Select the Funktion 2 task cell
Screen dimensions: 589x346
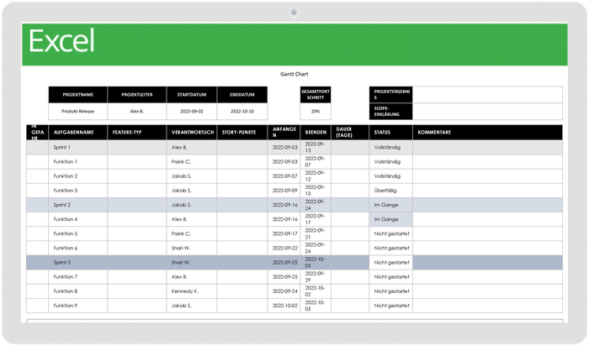click(78, 176)
